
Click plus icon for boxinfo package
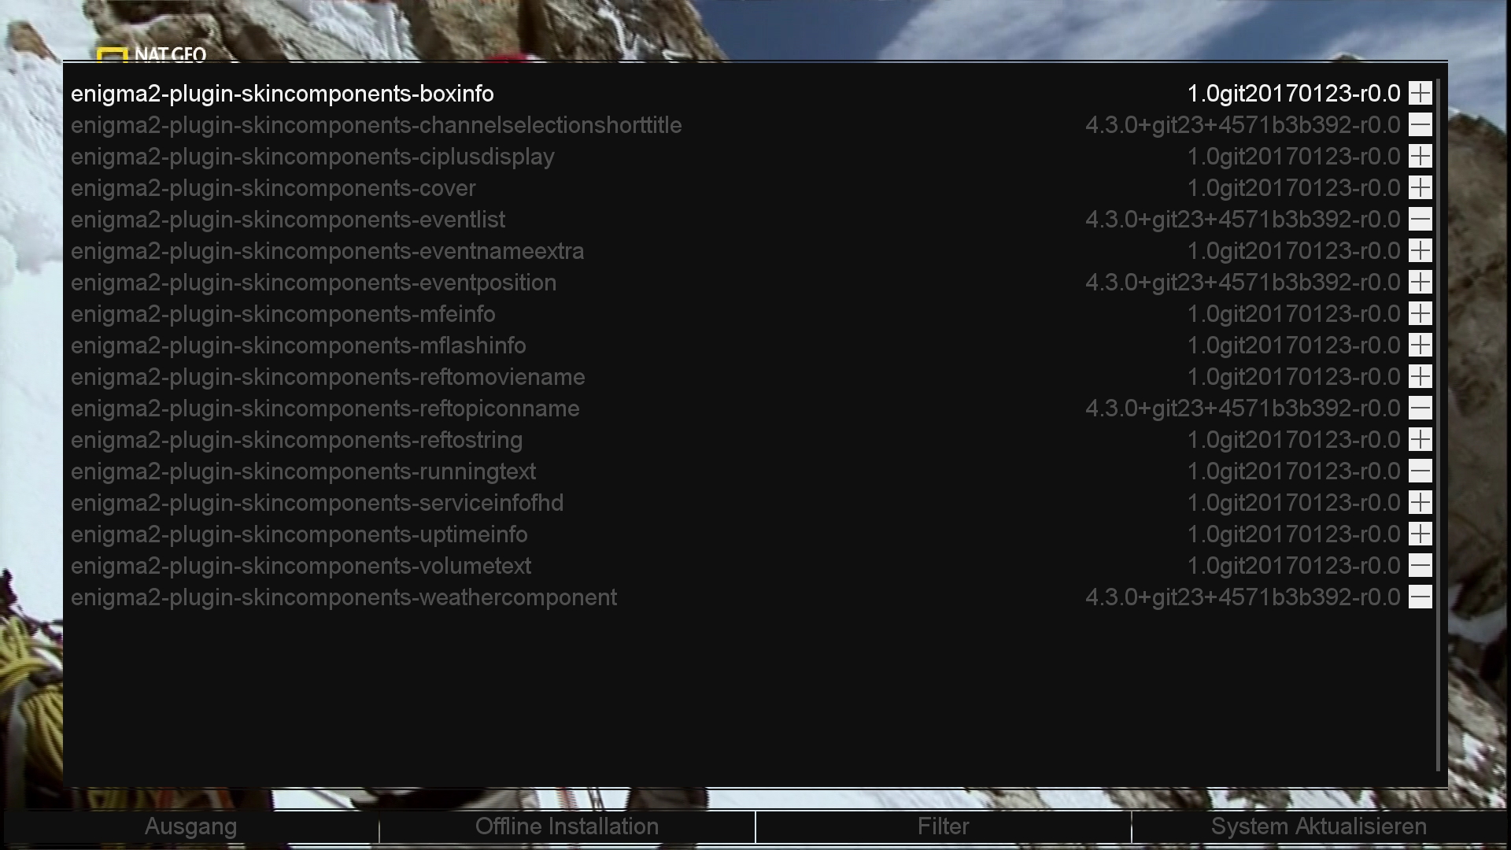pos(1420,94)
